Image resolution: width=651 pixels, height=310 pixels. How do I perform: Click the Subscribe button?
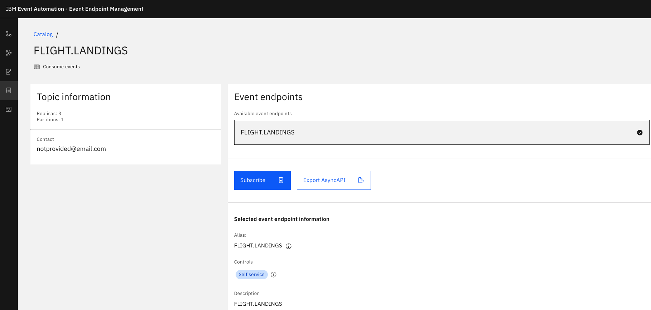262,180
